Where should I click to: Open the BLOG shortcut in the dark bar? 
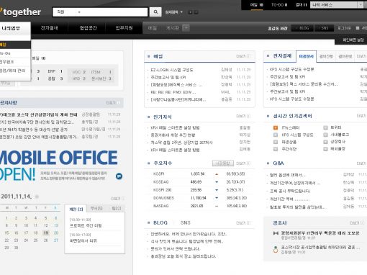(x=302, y=28)
